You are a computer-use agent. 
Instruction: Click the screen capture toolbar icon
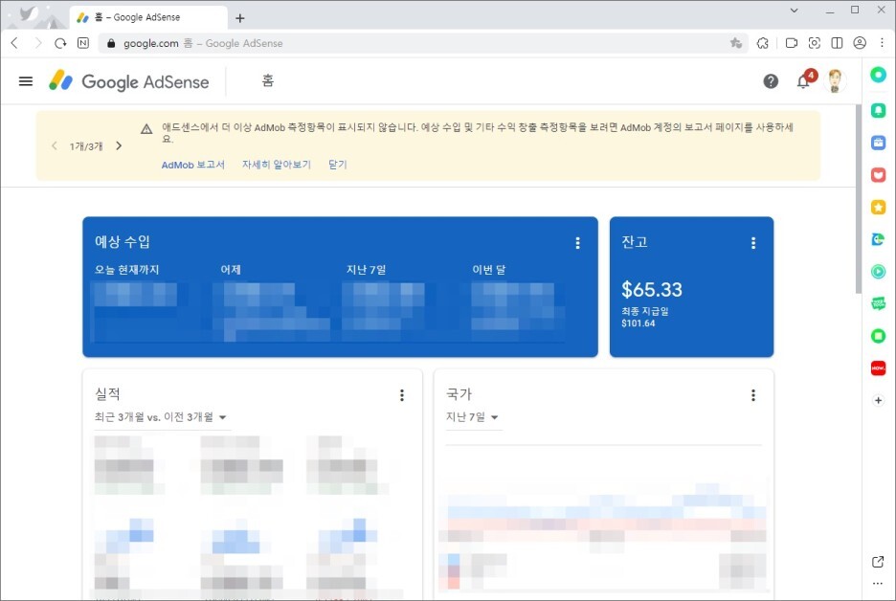tap(815, 43)
